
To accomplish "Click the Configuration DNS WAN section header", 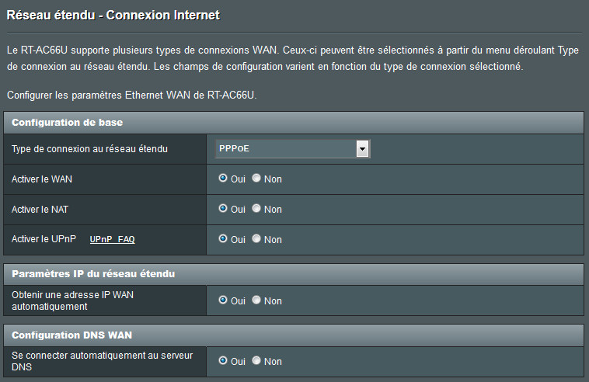I will click(71, 335).
